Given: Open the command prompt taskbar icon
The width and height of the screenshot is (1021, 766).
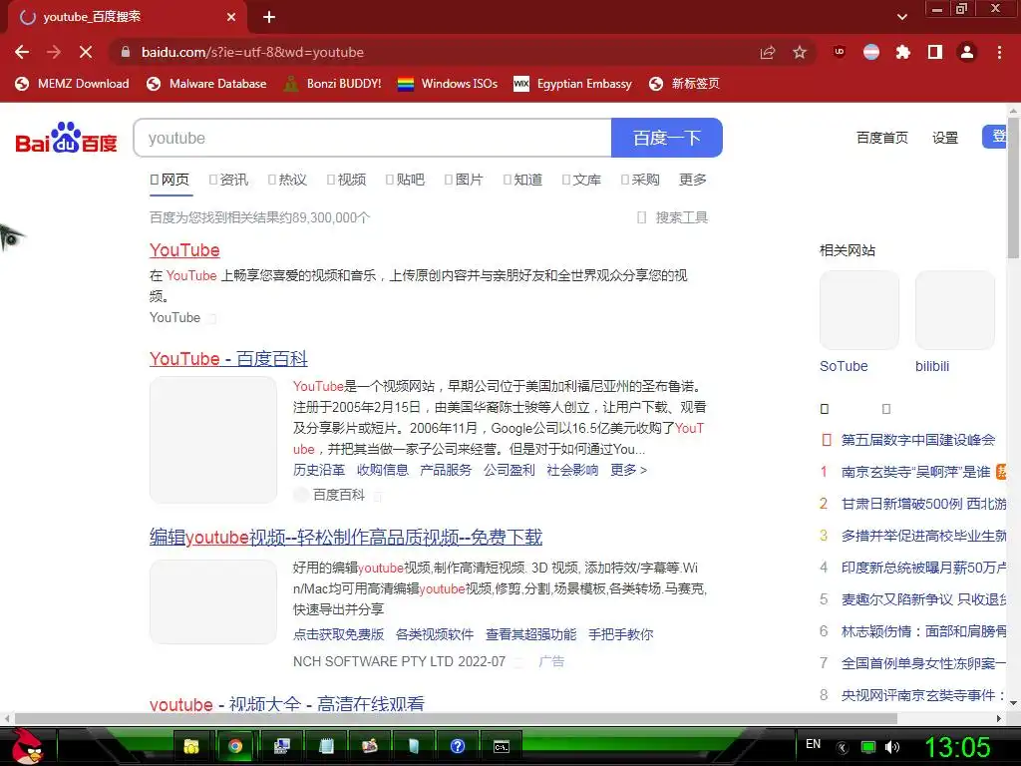Looking at the screenshot, I should (502, 746).
